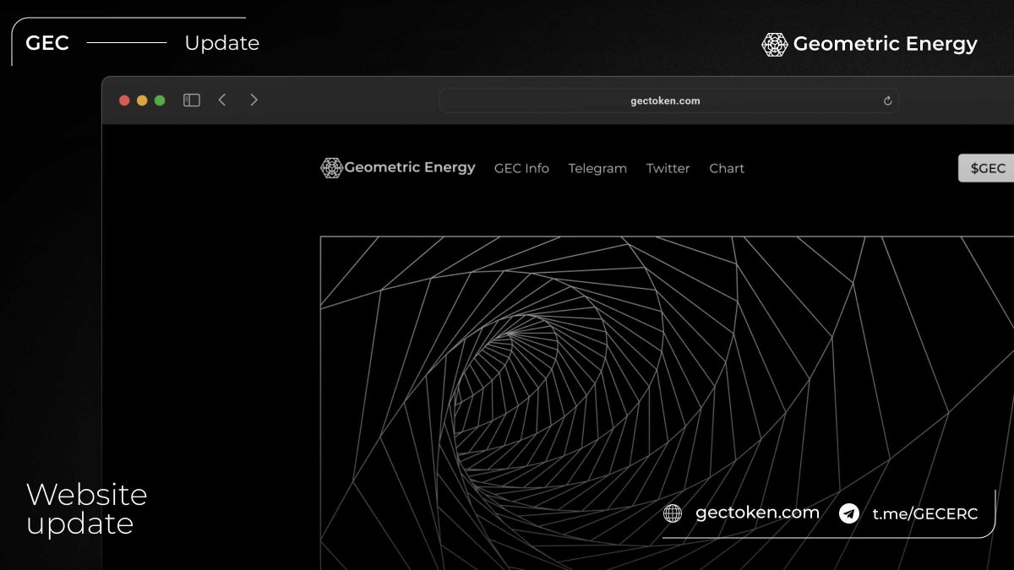Click the Update label in banner header
Viewport: 1014px width, 570px height.
tap(221, 44)
